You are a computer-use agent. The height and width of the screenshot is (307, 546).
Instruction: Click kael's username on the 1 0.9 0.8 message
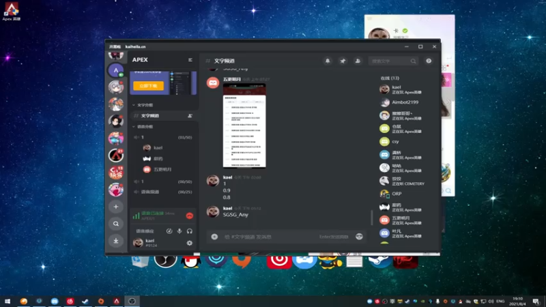[228, 177]
